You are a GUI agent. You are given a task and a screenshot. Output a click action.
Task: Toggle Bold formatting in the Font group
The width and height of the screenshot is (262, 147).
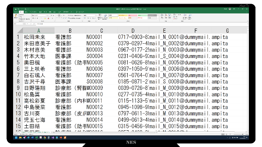click(33, 18)
